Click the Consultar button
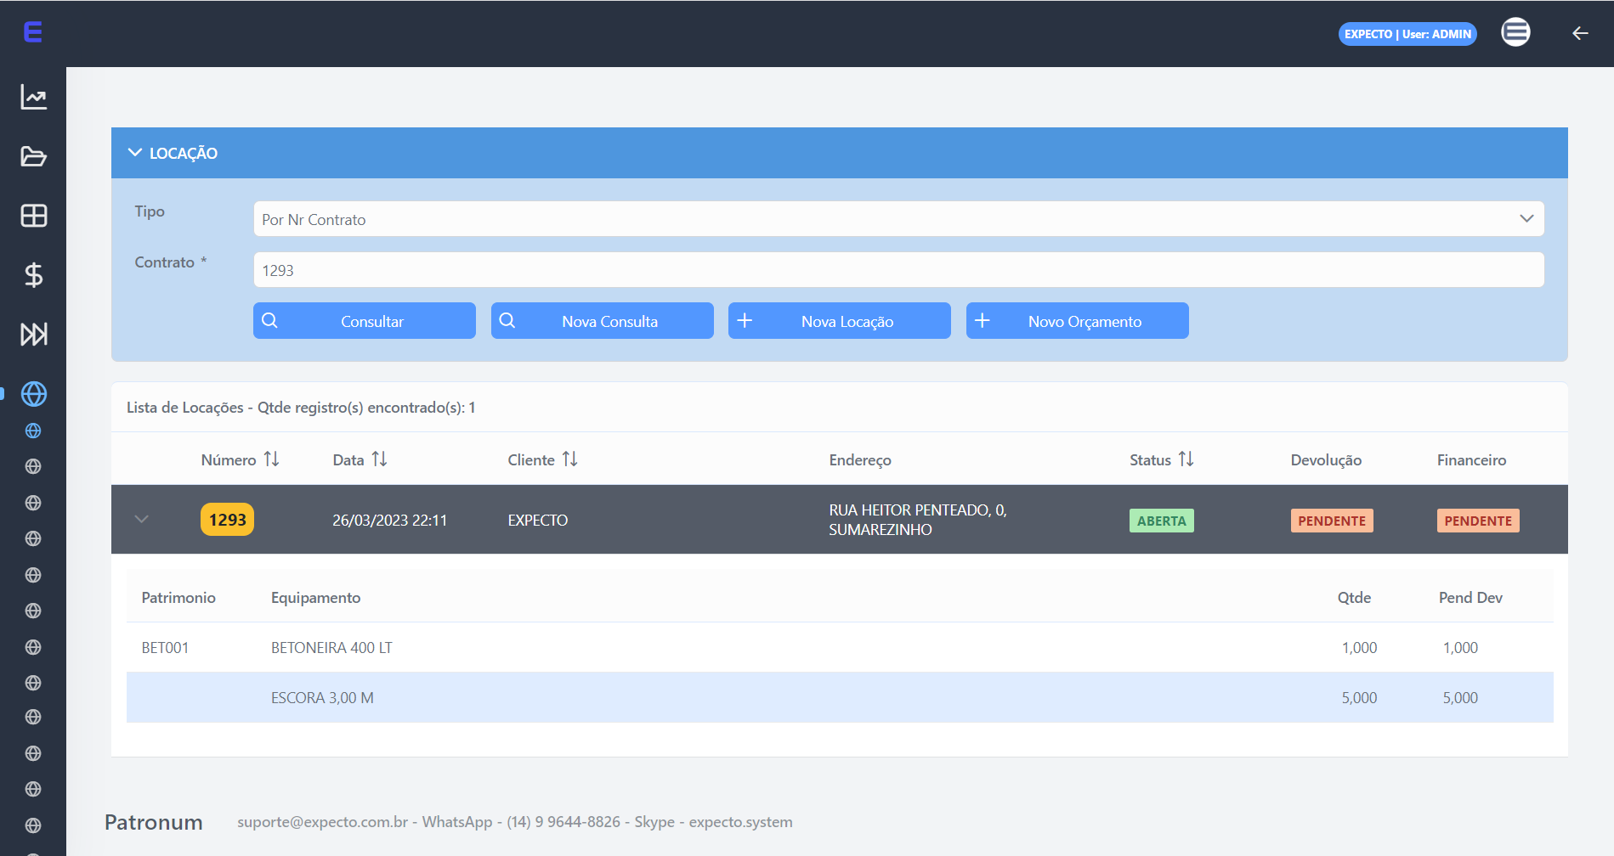Screen dimensions: 1614x856 [x=364, y=321]
